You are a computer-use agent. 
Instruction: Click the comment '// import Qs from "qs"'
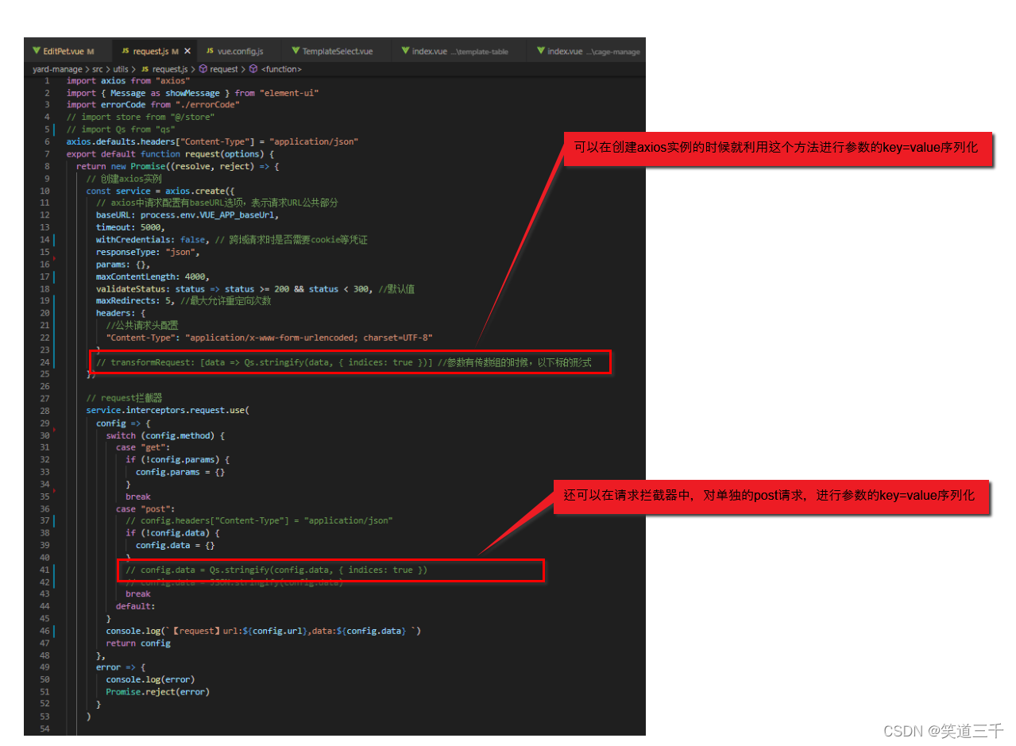(x=121, y=129)
